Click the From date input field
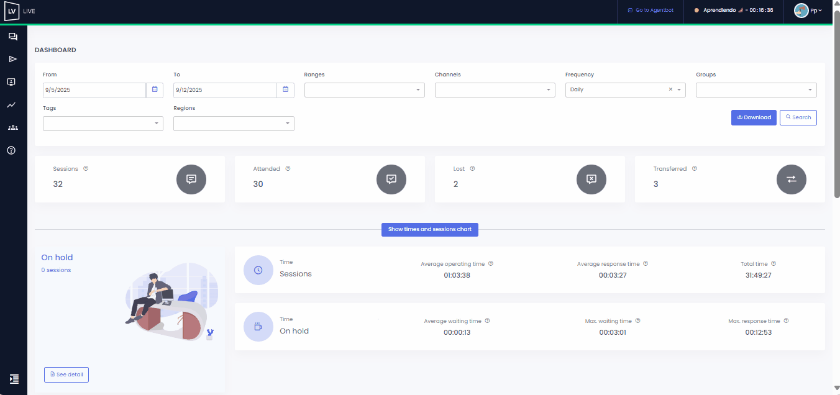The height and width of the screenshot is (395, 840). coord(94,90)
